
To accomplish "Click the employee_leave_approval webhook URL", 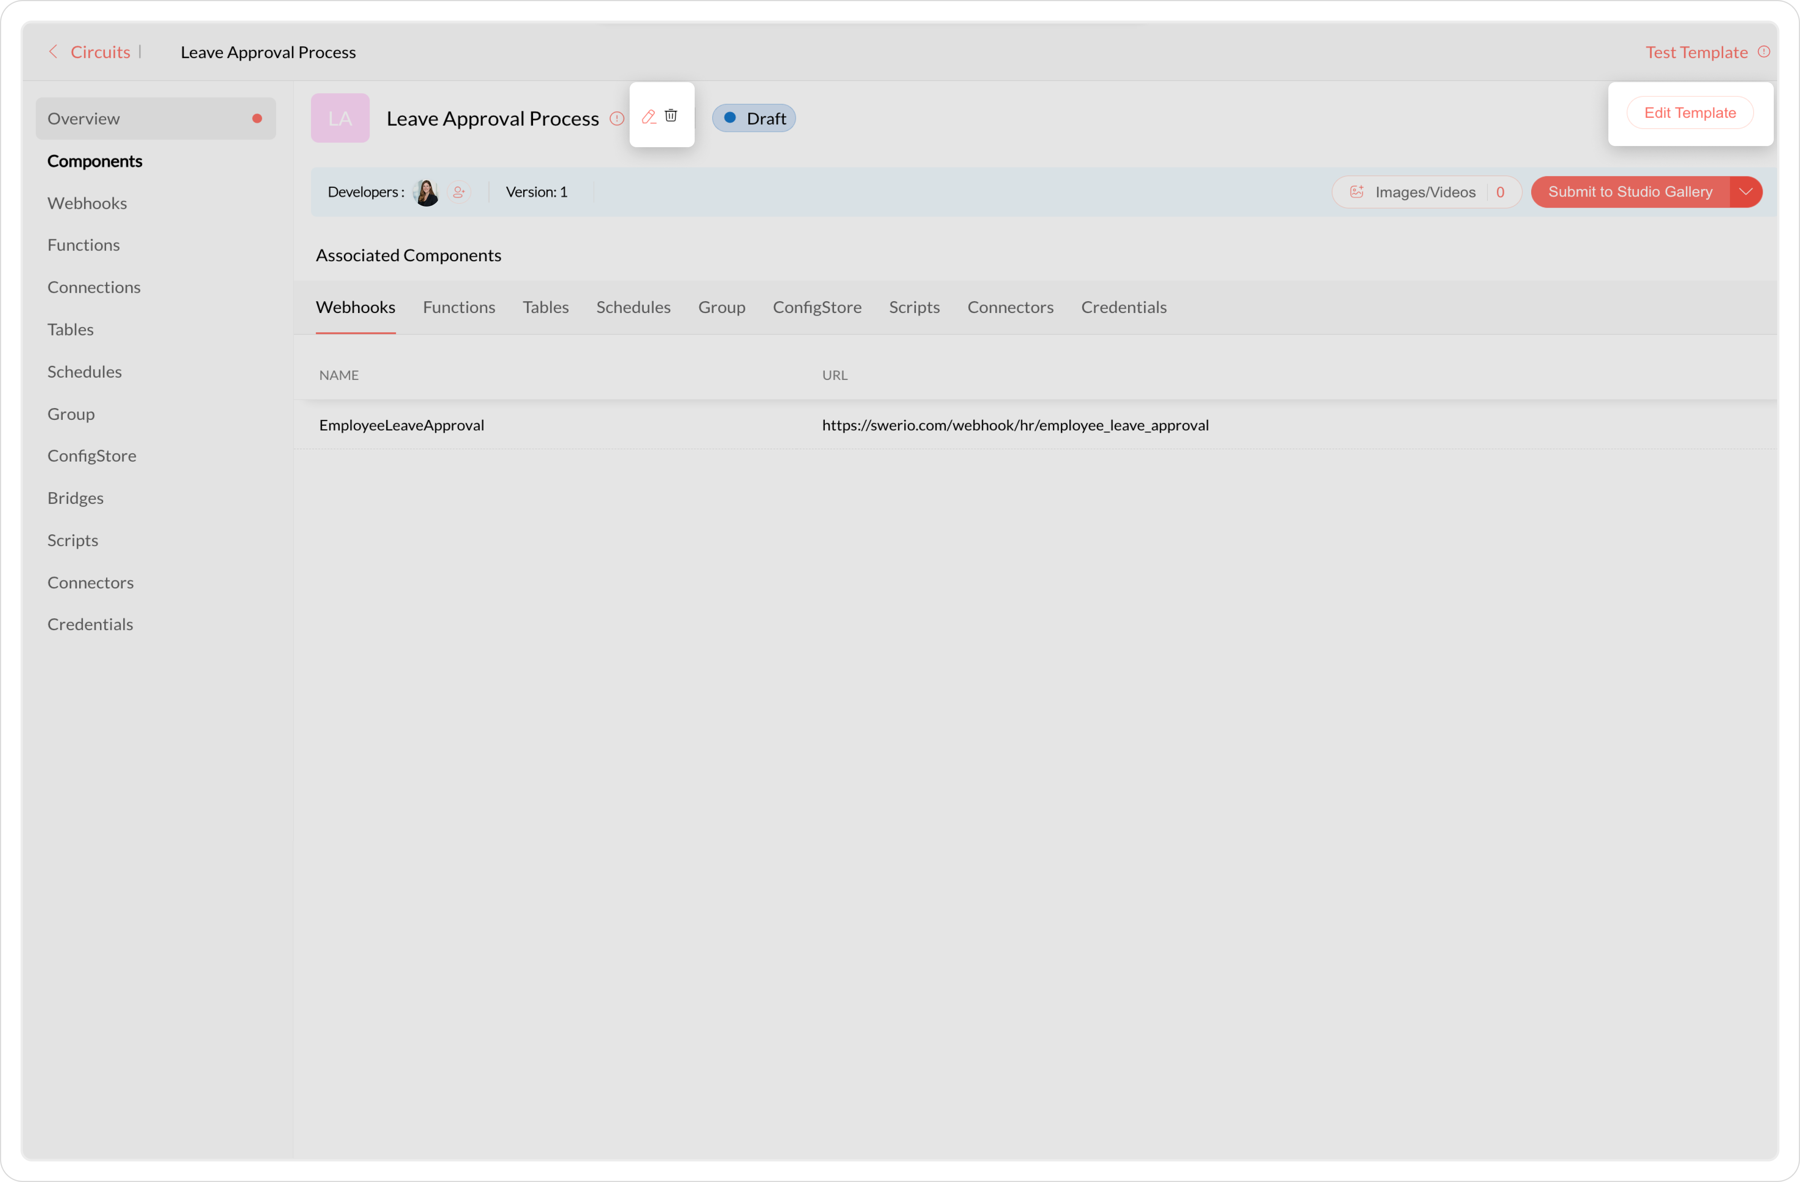I will coord(1015,425).
